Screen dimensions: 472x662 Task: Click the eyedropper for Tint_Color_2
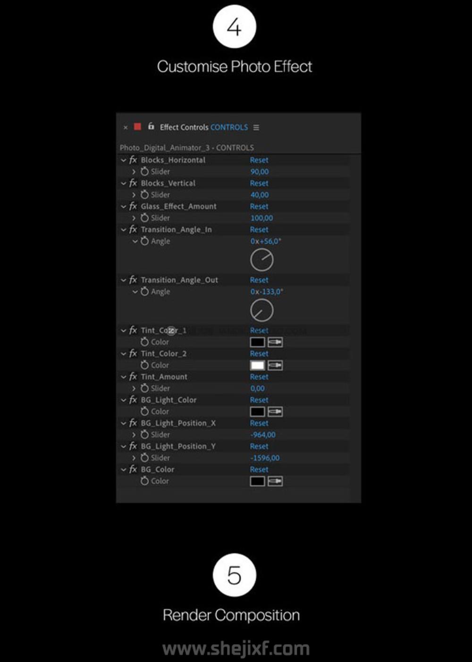pyautogui.click(x=275, y=365)
